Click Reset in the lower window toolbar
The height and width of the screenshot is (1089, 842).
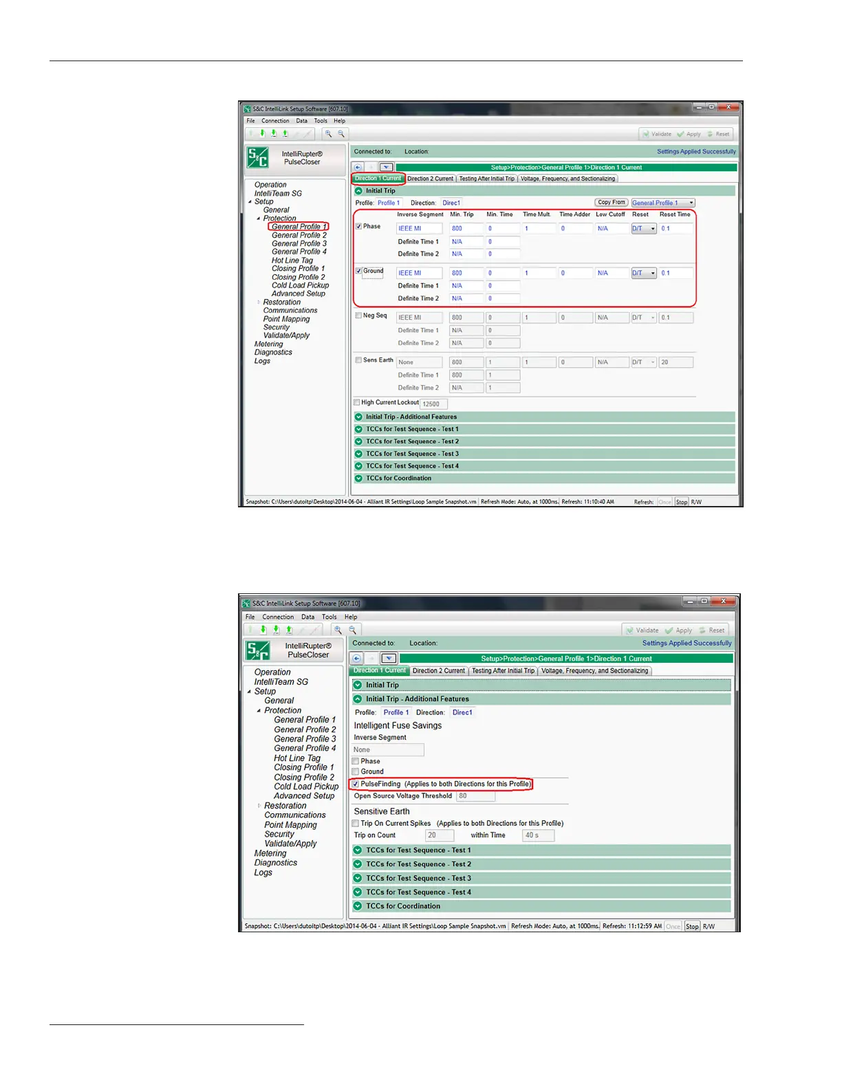712,630
